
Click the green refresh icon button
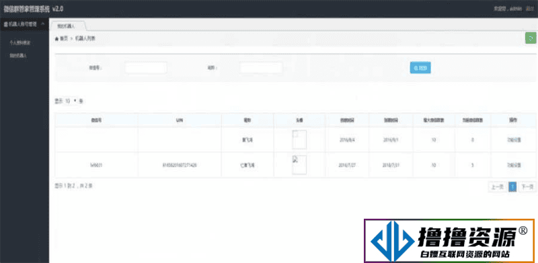[531, 38]
